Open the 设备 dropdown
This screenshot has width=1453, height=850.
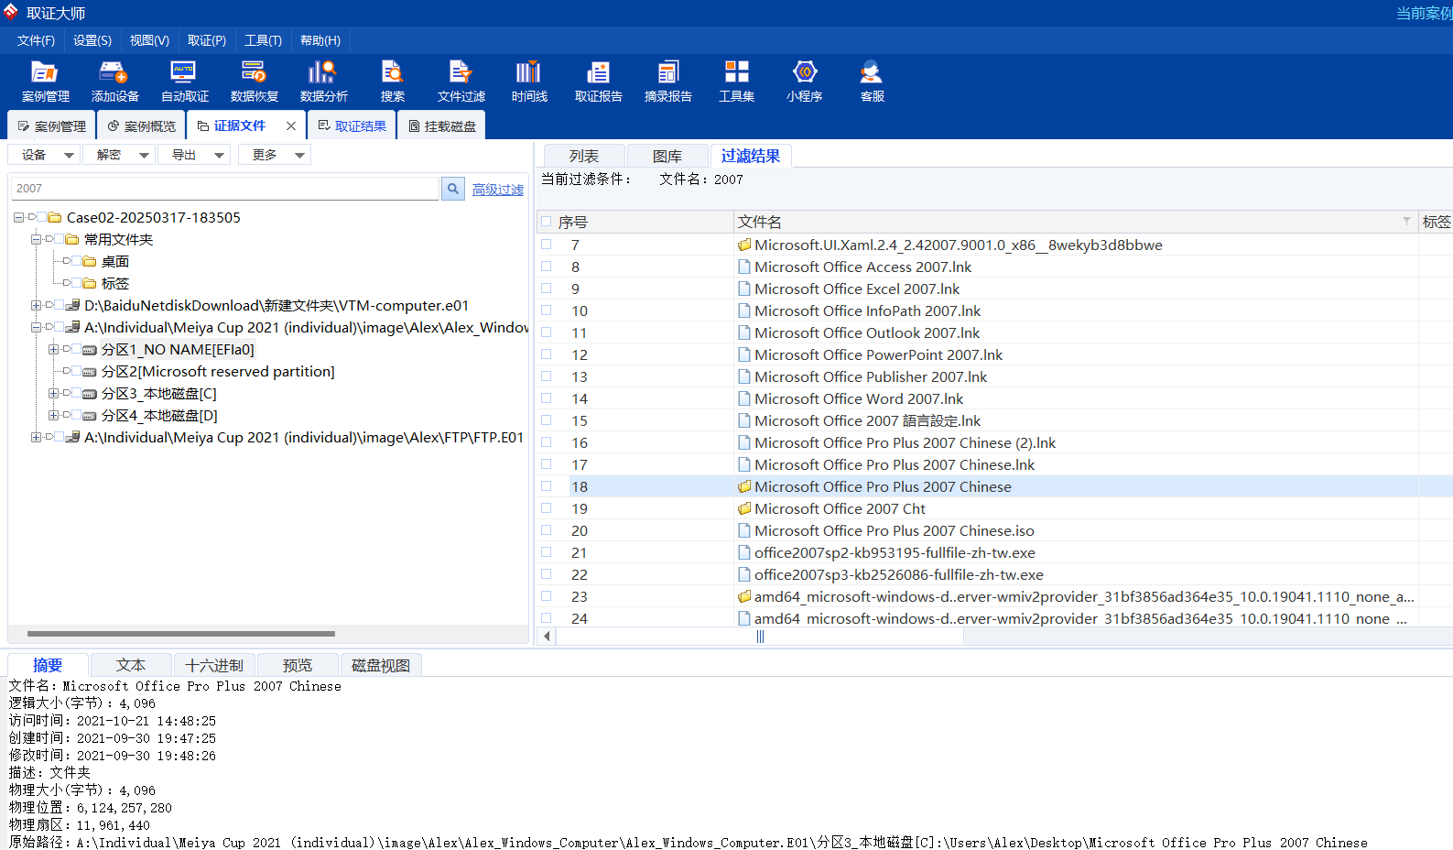44,155
